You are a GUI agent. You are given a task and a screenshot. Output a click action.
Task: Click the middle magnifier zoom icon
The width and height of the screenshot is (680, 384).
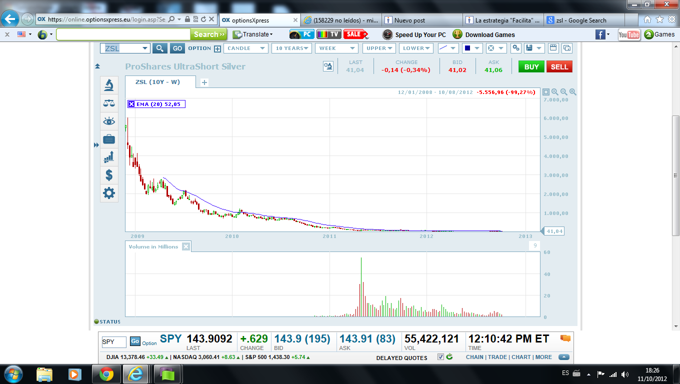pyautogui.click(x=564, y=92)
